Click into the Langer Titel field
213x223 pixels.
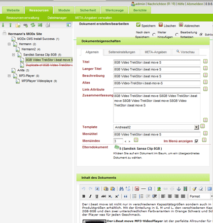(x=157, y=69)
